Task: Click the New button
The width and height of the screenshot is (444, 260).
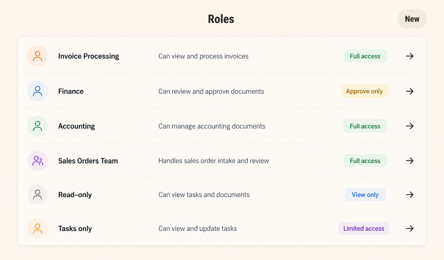Action: pos(412,19)
